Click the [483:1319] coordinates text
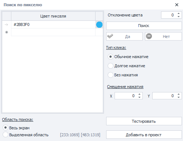The height and width of the screenshot is (141, 183). [91, 135]
